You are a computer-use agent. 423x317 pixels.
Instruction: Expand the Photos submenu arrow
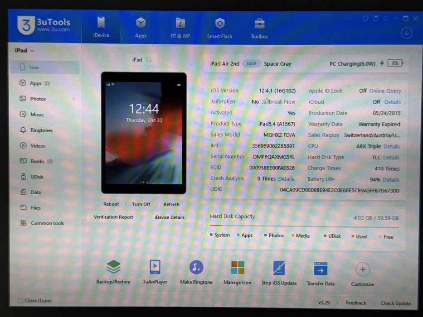(x=73, y=99)
